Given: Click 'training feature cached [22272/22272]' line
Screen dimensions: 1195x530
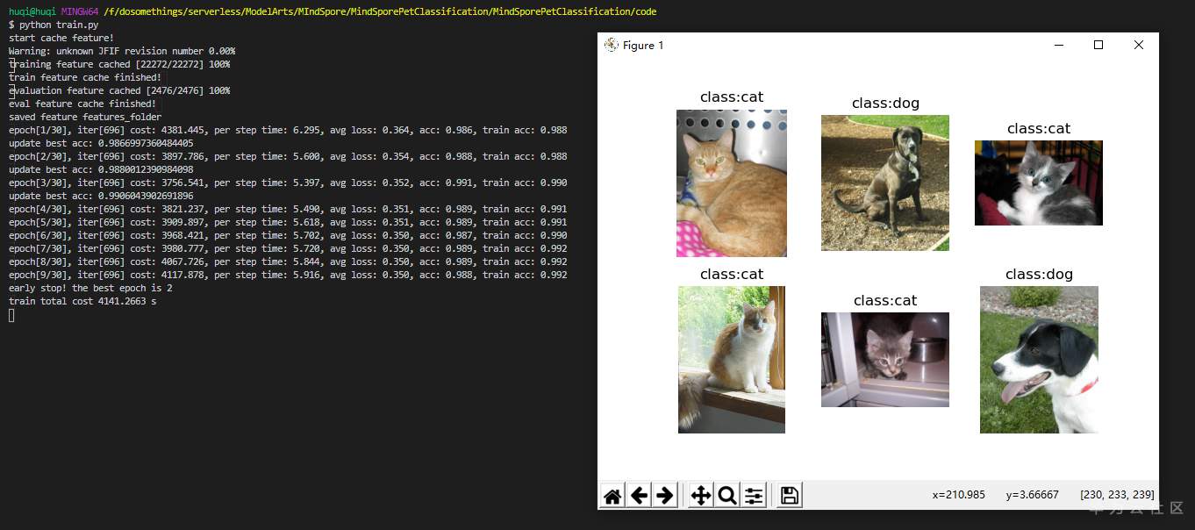Looking at the screenshot, I should point(119,64).
